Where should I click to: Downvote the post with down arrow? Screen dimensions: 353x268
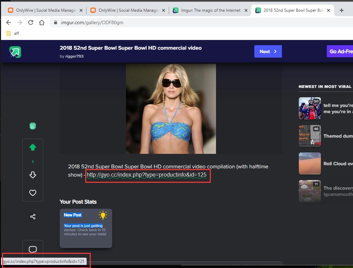pyautogui.click(x=33, y=175)
